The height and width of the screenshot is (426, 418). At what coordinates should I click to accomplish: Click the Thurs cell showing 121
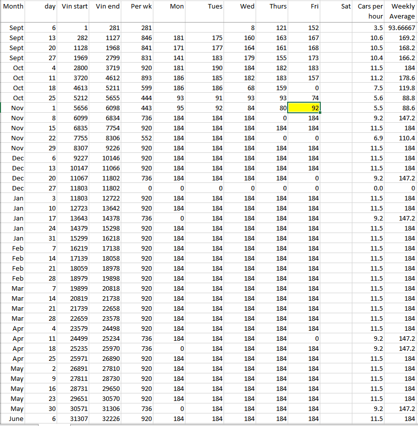click(x=272, y=28)
